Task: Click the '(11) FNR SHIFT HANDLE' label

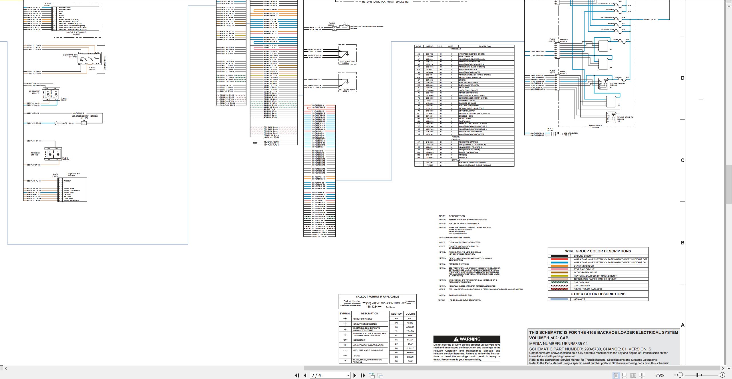Action: tap(76, 32)
